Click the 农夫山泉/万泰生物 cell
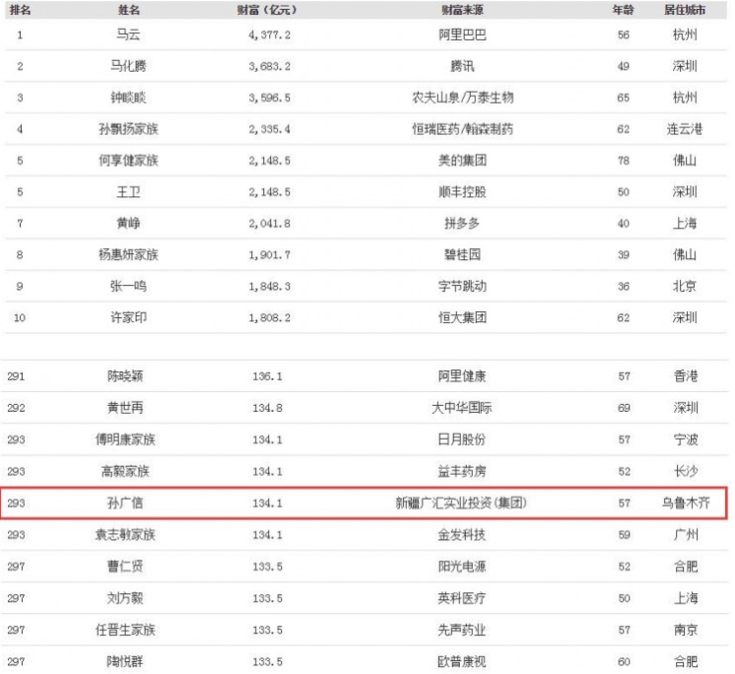Image resolution: width=735 pixels, height=674 pixels. [x=462, y=98]
